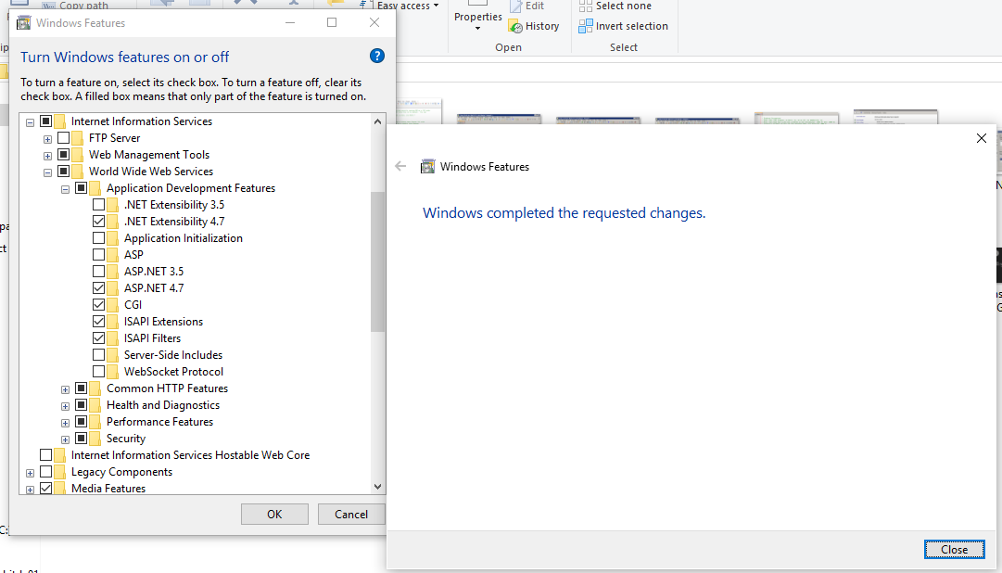Open the Windows Features help question icon

(x=377, y=57)
